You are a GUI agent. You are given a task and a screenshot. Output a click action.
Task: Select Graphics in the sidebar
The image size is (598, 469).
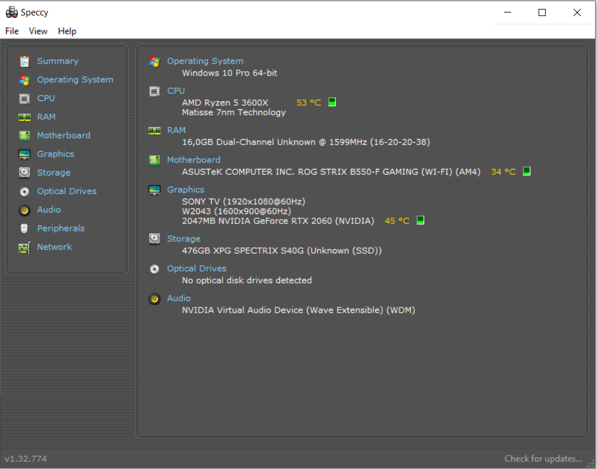tap(56, 155)
